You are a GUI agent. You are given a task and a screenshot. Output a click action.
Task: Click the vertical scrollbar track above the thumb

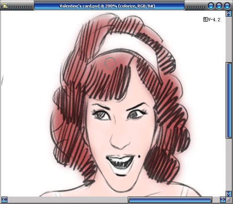click(228, 40)
